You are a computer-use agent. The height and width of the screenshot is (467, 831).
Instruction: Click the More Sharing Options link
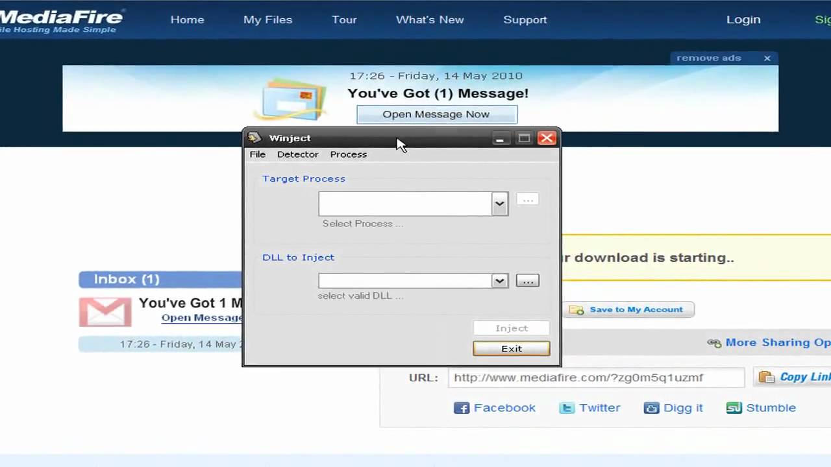(x=778, y=342)
